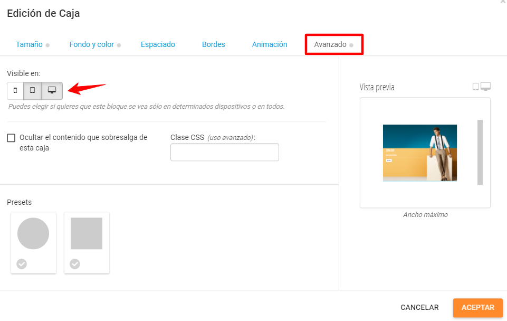Viewport: 507px width, 321px height.
Task: Focus the Clase CSS input field
Action: pyautogui.click(x=224, y=152)
